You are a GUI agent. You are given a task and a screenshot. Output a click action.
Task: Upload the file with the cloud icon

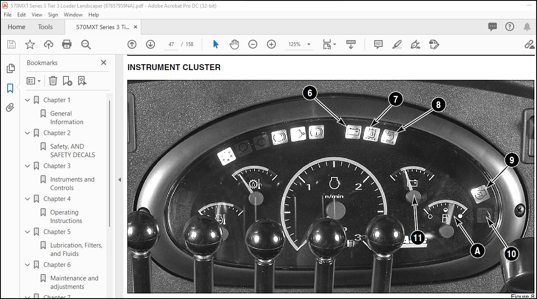click(x=49, y=44)
